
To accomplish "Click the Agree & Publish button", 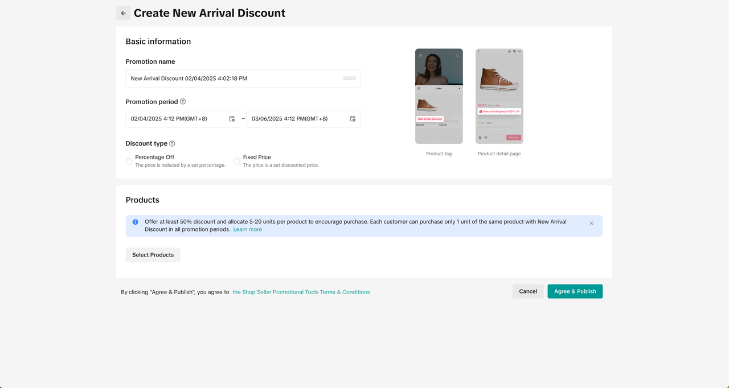I will [x=575, y=291].
